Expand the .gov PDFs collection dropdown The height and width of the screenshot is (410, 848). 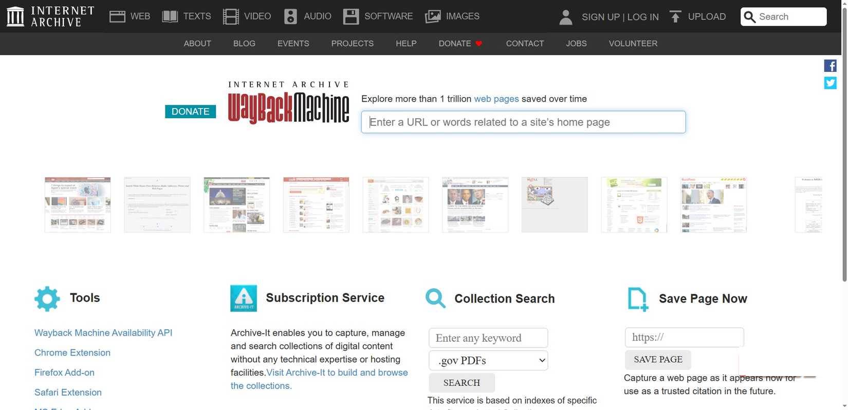(x=488, y=361)
